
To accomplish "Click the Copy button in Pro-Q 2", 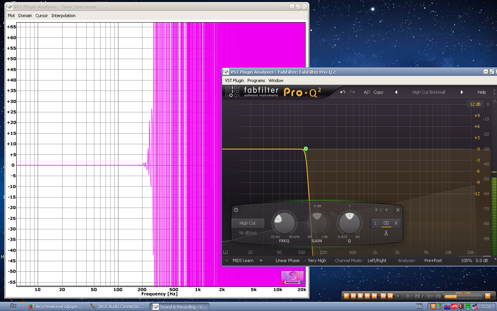I will coord(378,92).
